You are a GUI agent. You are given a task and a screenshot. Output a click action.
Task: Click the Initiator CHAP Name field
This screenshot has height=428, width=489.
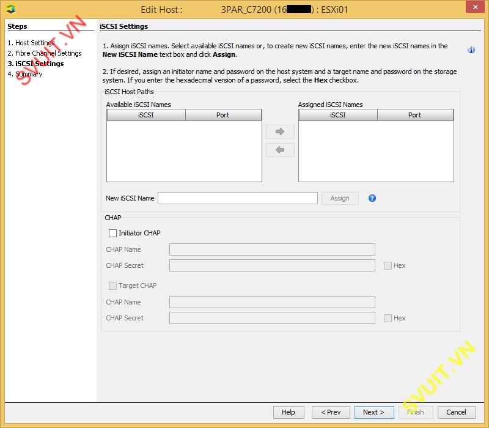click(272, 249)
